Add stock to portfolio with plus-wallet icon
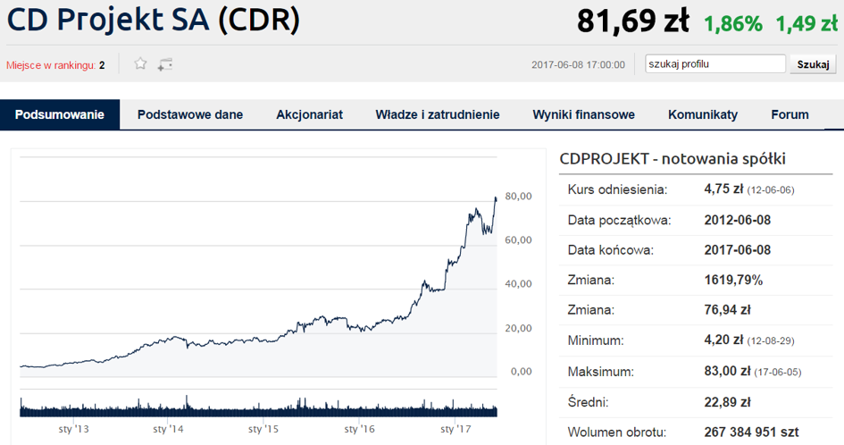The height and width of the screenshot is (445, 844). point(164,64)
